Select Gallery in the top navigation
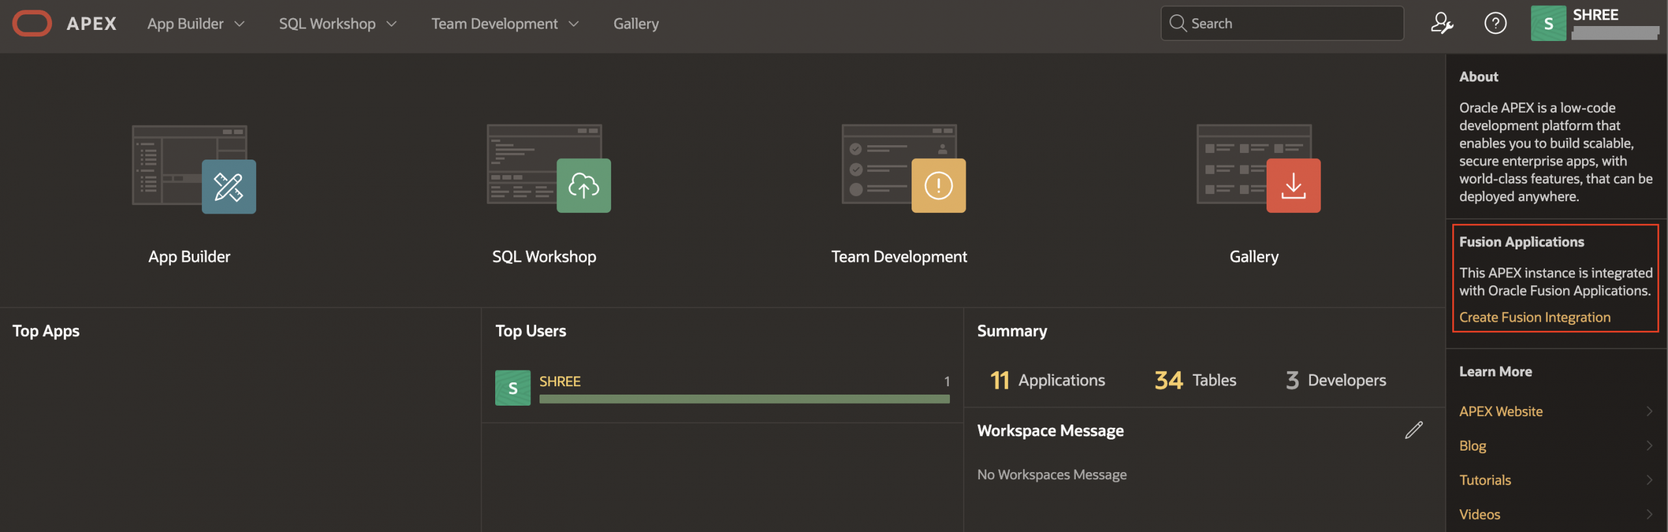This screenshot has width=1668, height=532. (635, 23)
